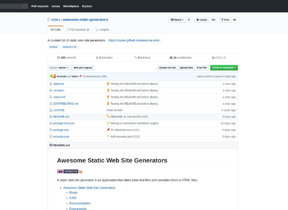Screen dimensions: 288x210
Task: View the 27 watchers count
Action: click(x=189, y=20)
